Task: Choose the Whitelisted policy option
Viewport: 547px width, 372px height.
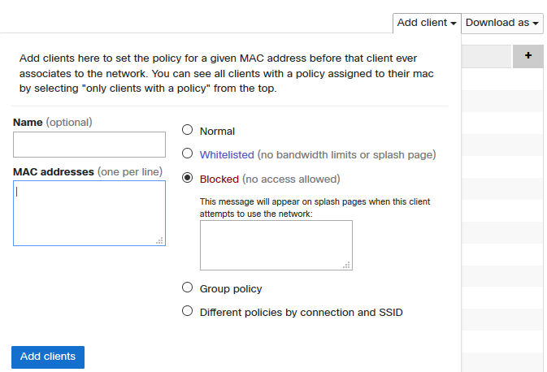Action: (188, 154)
